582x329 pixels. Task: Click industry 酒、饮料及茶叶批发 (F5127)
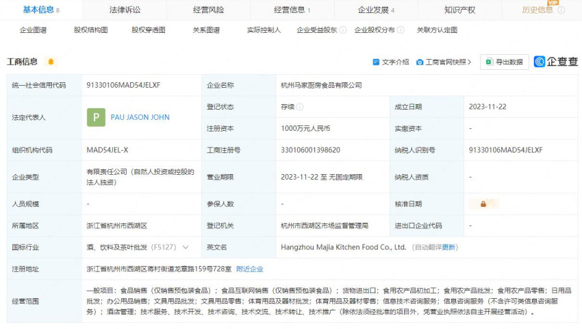click(131, 247)
